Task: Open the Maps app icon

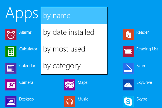Action: [x=70, y=85]
